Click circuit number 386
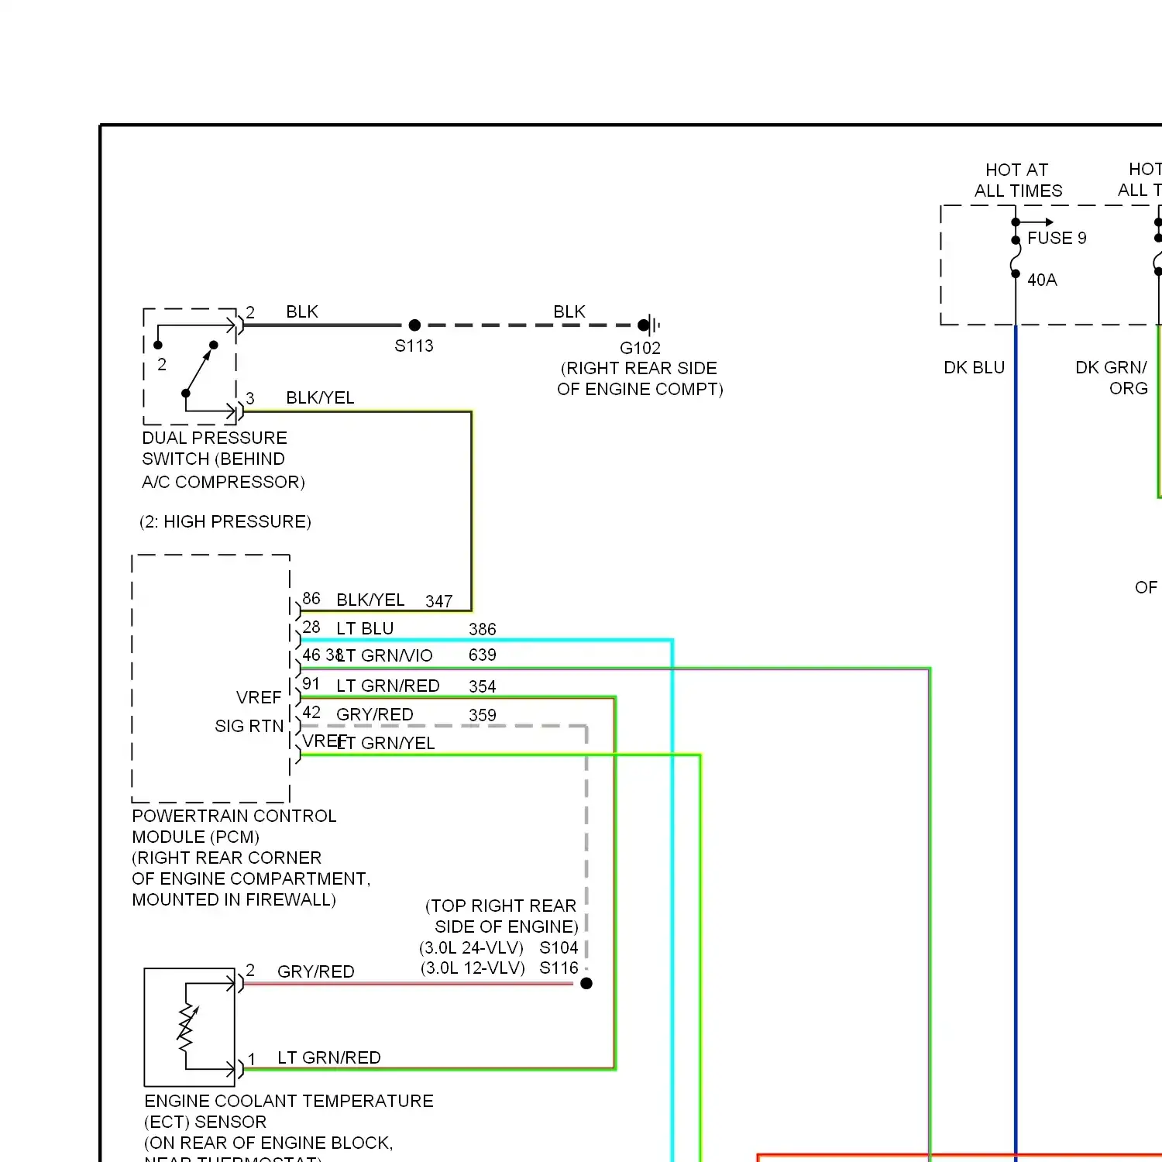This screenshot has width=1162, height=1162. (482, 629)
